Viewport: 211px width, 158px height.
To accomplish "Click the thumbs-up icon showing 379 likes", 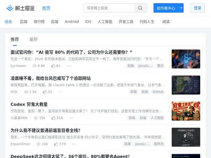I will pos(56,144).
